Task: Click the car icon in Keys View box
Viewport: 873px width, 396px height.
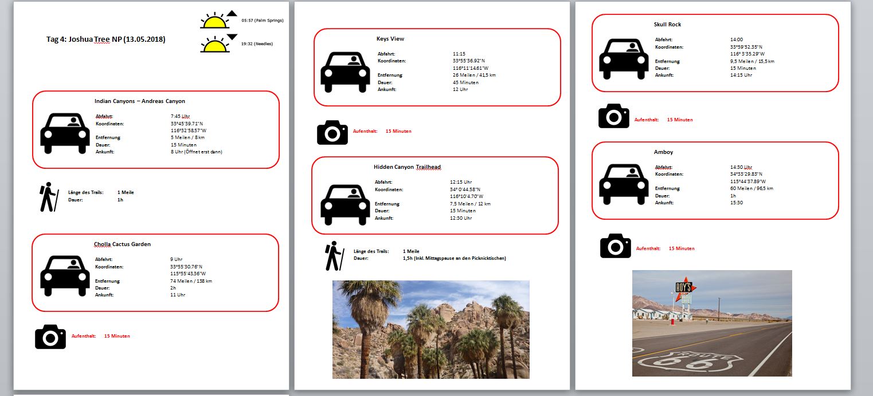Action: (x=345, y=72)
